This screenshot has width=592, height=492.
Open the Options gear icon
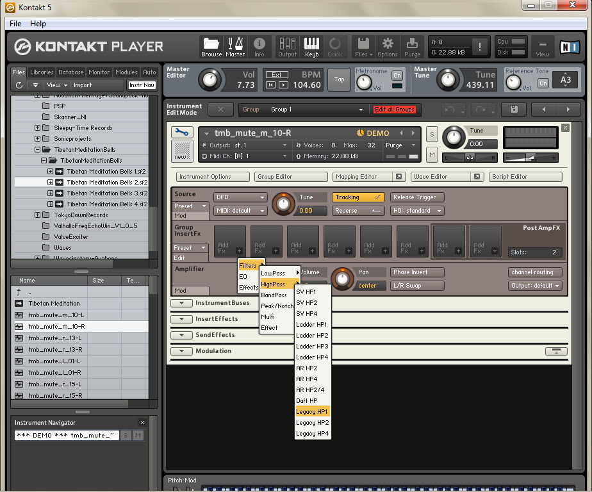[x=388, y=47]
